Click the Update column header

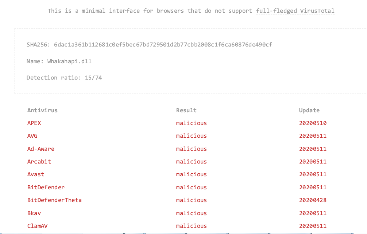click(x=309, y=110)
